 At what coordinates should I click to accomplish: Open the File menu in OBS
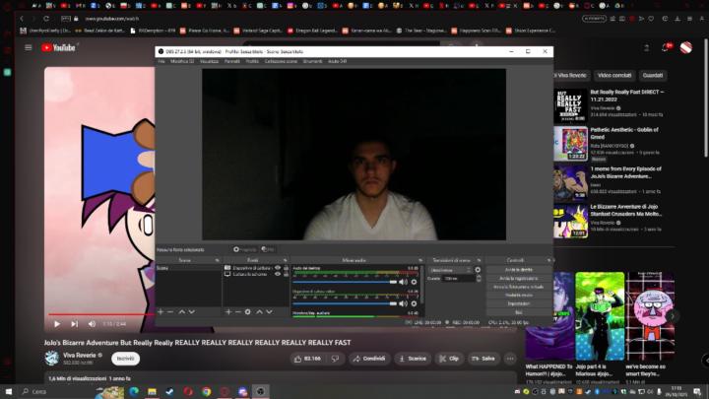point(161,61)
